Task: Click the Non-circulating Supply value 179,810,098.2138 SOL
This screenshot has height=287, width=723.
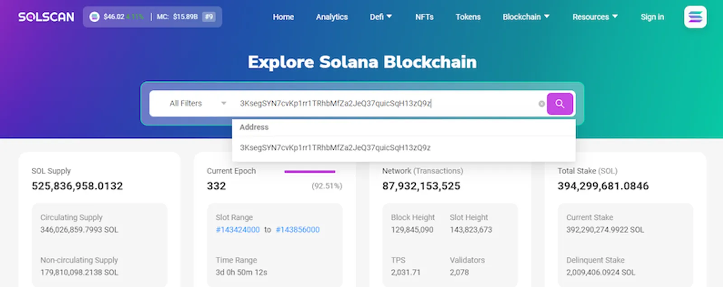Action: click(79, 273)
